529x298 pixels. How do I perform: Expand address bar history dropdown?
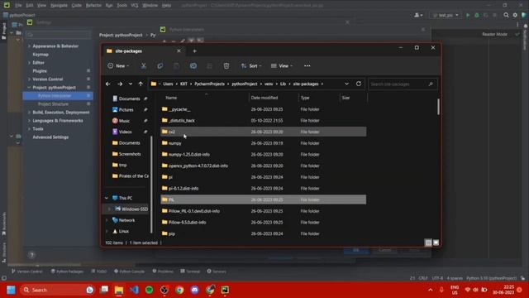click(x=346, y=84)
